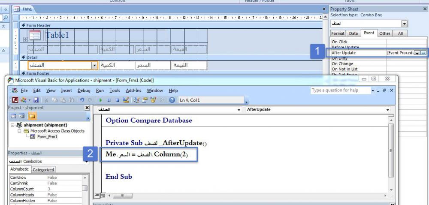Click the On Change event property row
This screenshot has height=205, width=429.
379,63
